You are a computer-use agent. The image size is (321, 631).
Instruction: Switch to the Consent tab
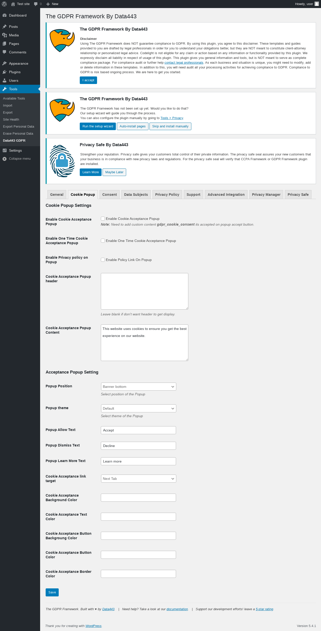tap(110, 195)
